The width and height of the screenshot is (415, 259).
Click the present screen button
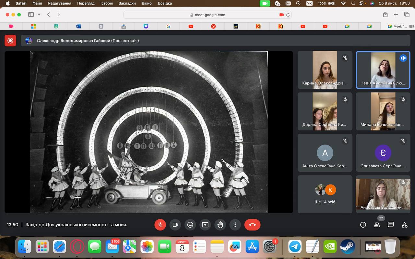[205, 225]
